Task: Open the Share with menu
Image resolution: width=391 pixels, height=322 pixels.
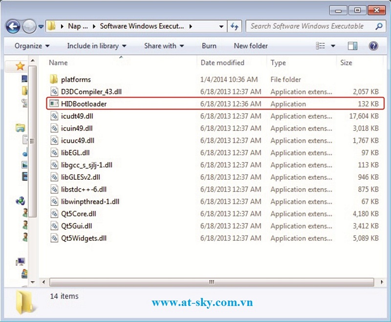Action: coord(164,46)
